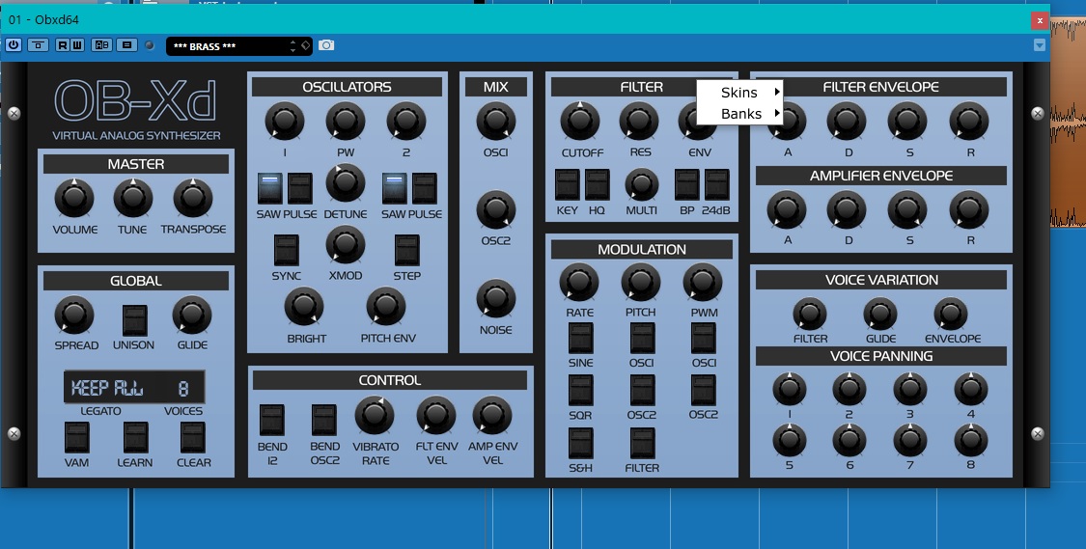
Task: Click the LEGATO mode display KEEP ALL
Action: point(107,388)
